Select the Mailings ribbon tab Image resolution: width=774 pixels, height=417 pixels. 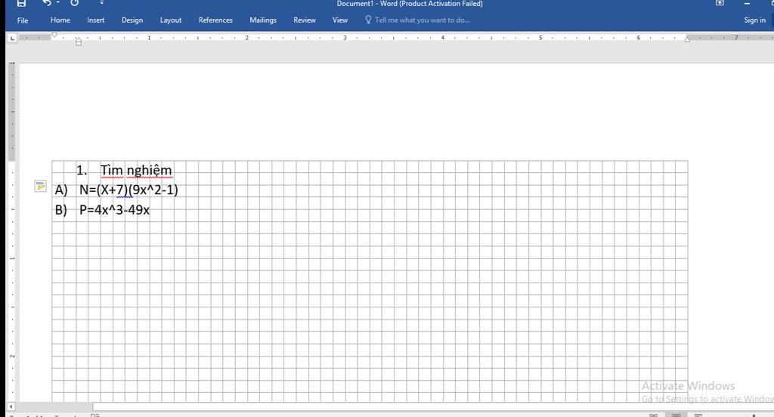(x=263, y=20)
